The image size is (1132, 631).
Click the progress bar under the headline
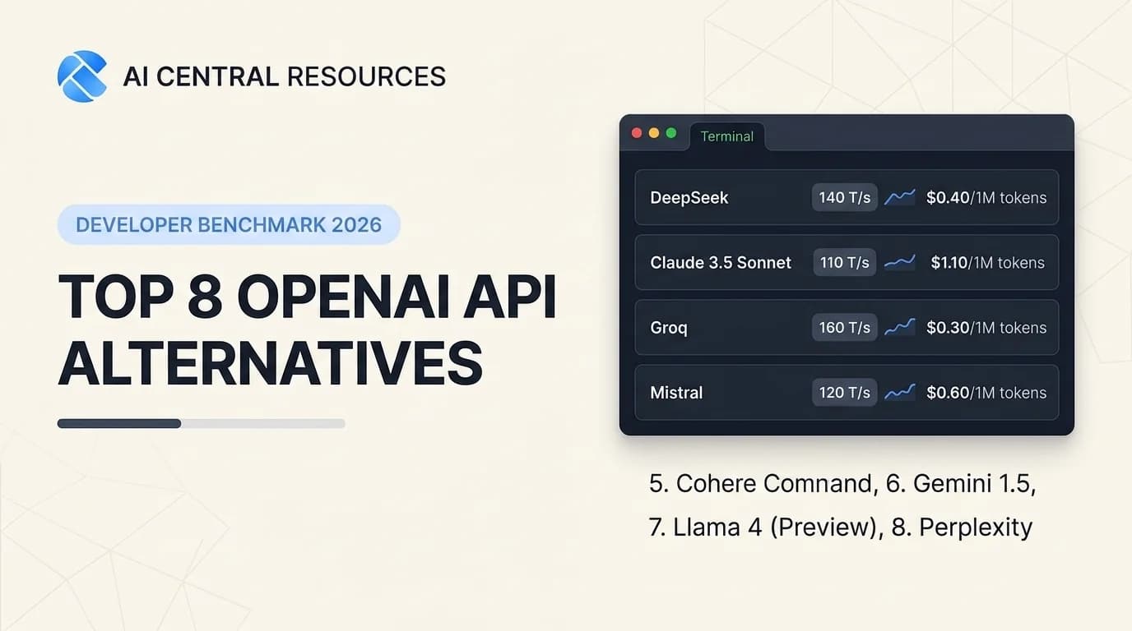(x=201, y=423)
